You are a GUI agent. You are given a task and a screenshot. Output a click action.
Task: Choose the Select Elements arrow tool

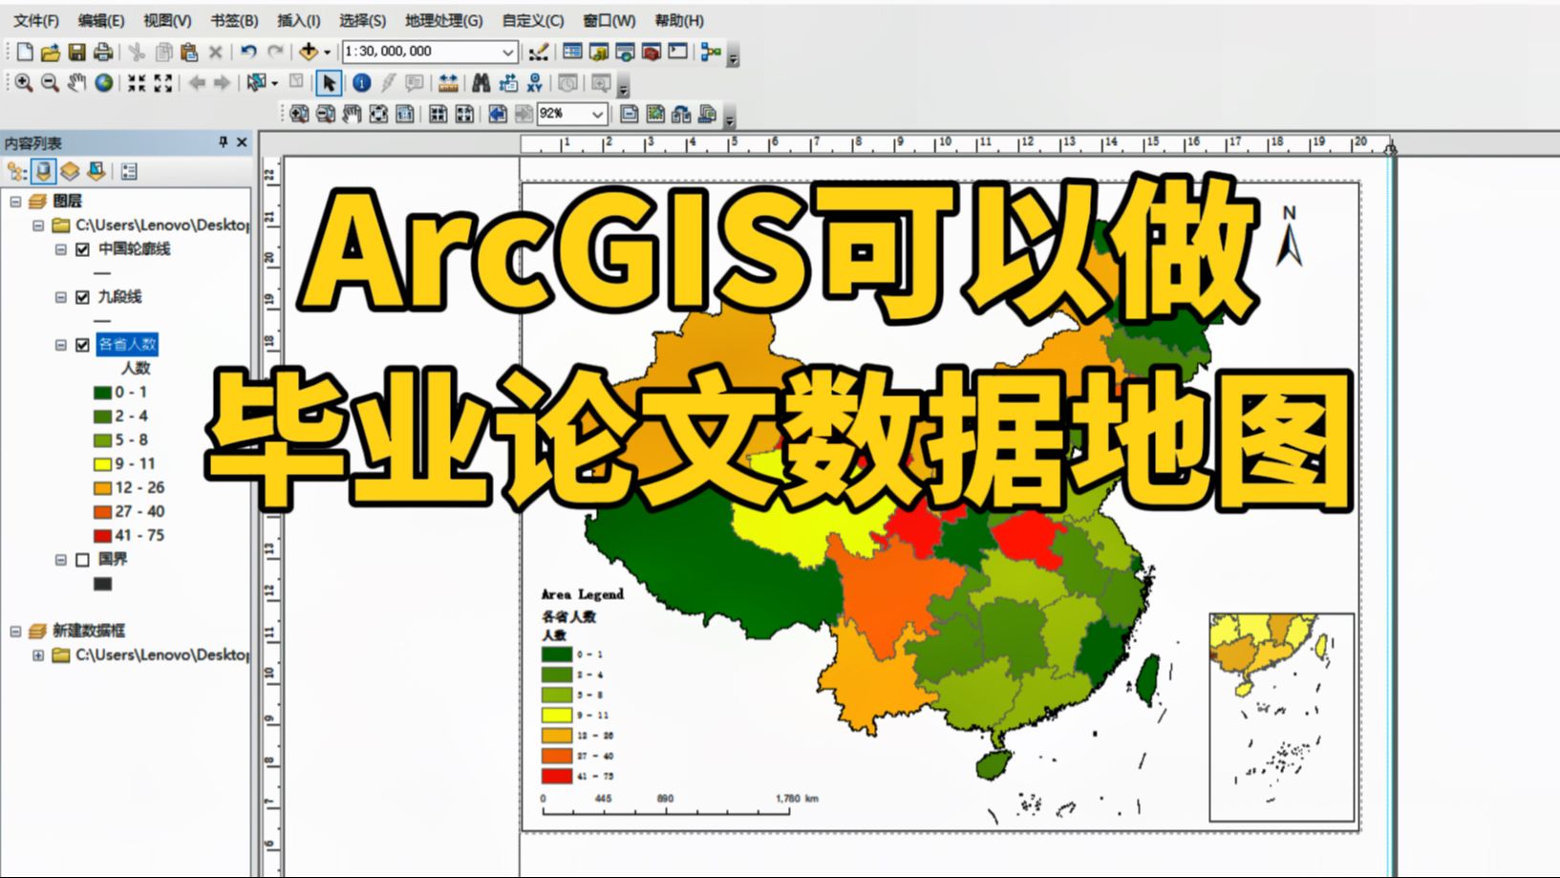tap(329, 83)
